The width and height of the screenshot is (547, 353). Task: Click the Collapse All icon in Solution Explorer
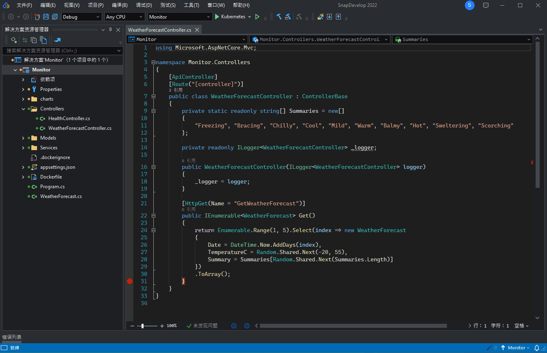pyautogui.click(x=34, y=40)
